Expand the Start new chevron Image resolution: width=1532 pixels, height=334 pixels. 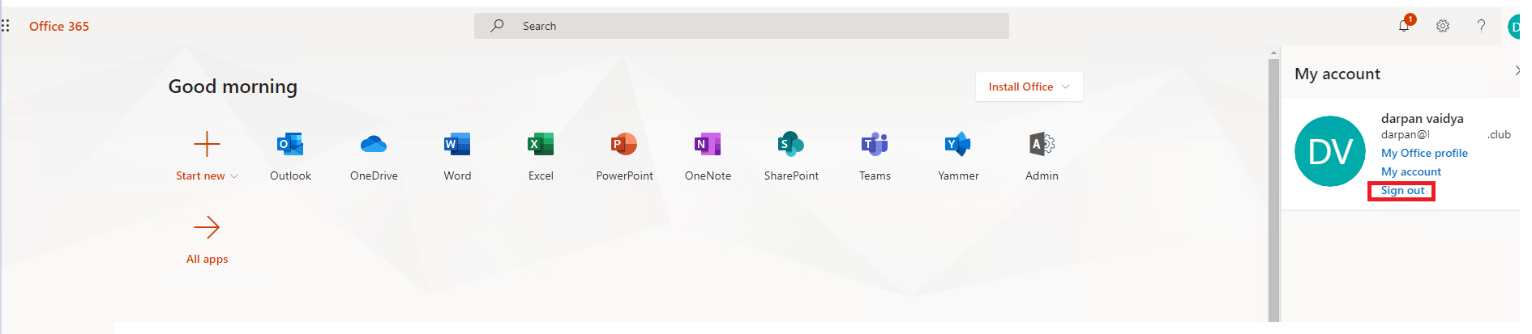(234, 176)
